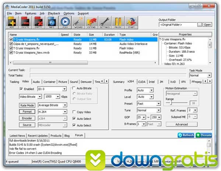Click the Advanced button
The image size is (221, 171).
(181, 124)
